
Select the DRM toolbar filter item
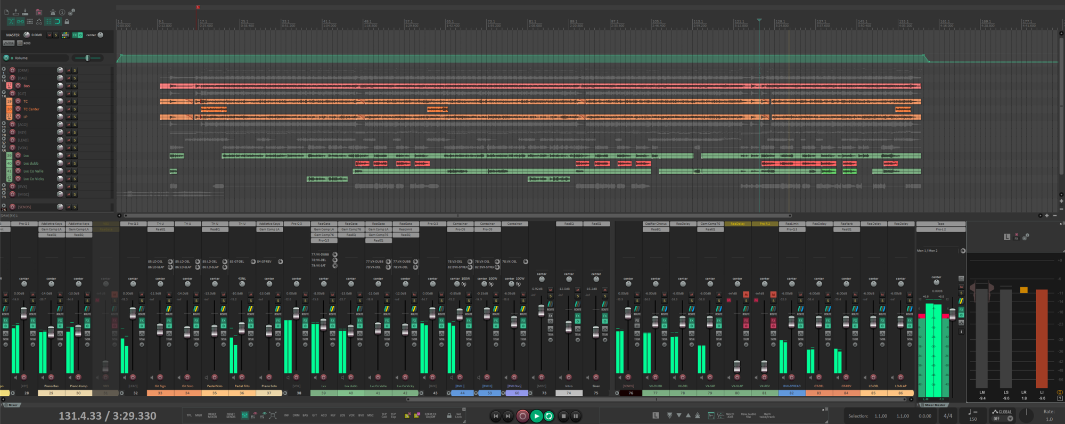pyautogui.click(x=296, y=415)
